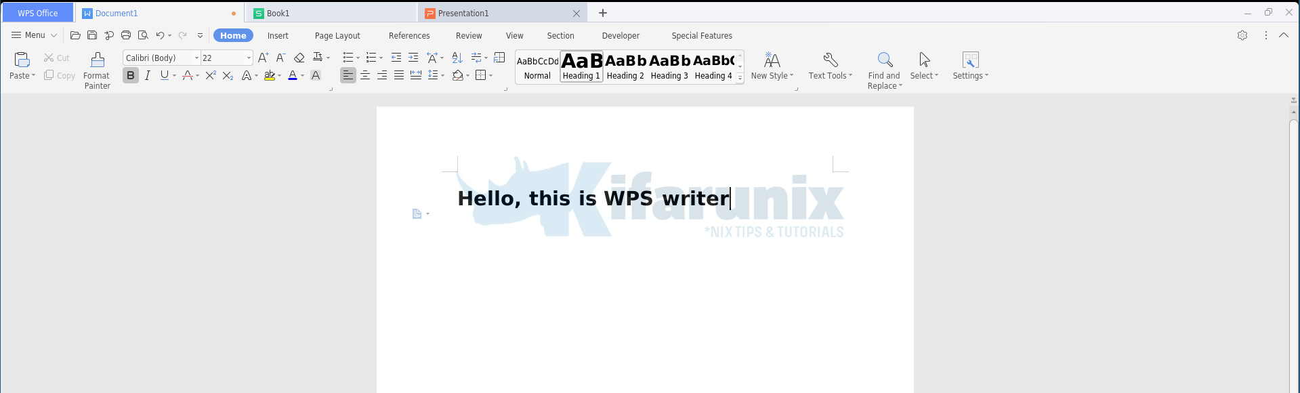The width and height of the screenshot is (1300, 393).
Task: Justify the paragraph text
Action: 399,75
